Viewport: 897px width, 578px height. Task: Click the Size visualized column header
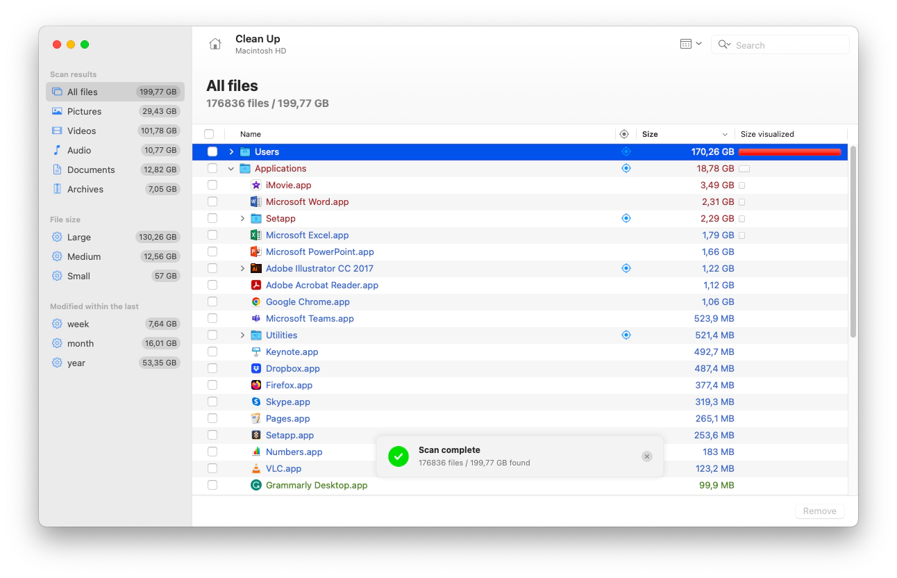click(x=767, y=134)
